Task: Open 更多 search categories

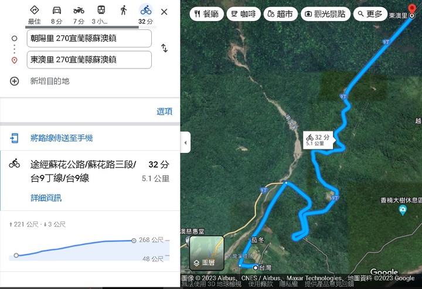Action: (x=370, y=13)
